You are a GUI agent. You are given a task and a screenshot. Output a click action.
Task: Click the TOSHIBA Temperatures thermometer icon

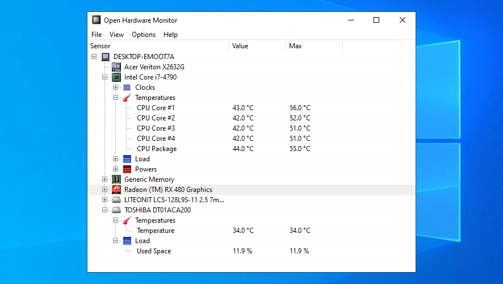coord(127,220)
